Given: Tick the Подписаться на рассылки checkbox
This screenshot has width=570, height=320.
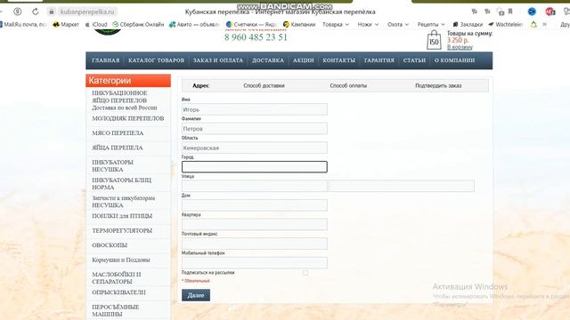Looking at the screenshot, I should click(305, 273).
